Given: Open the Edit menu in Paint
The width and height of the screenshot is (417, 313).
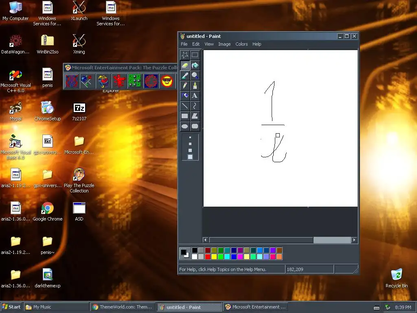Looking at the screenshot, I should click(x=196, y=44).
